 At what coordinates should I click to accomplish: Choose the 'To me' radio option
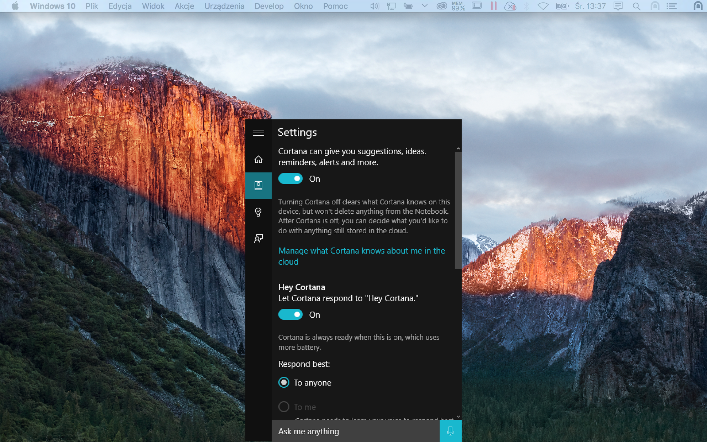click(x=284, y=407)
